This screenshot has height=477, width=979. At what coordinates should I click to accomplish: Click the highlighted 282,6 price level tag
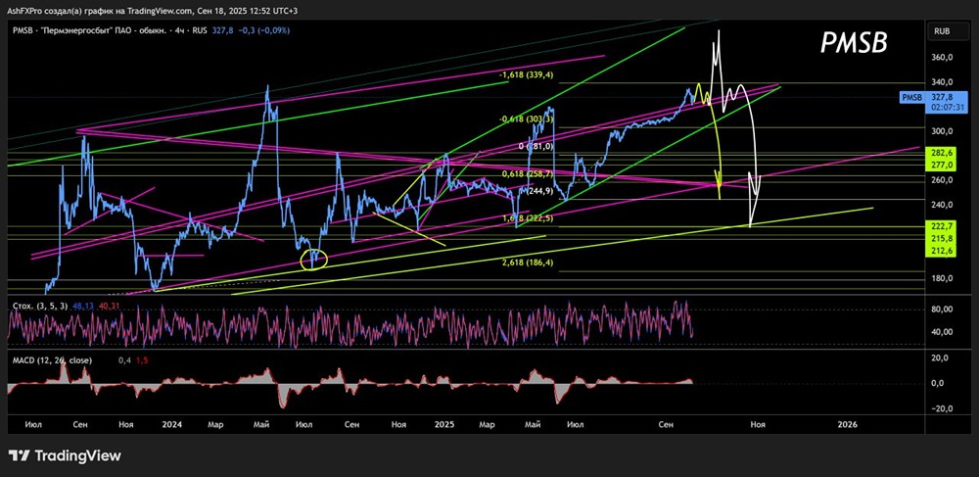click(942, 153)
